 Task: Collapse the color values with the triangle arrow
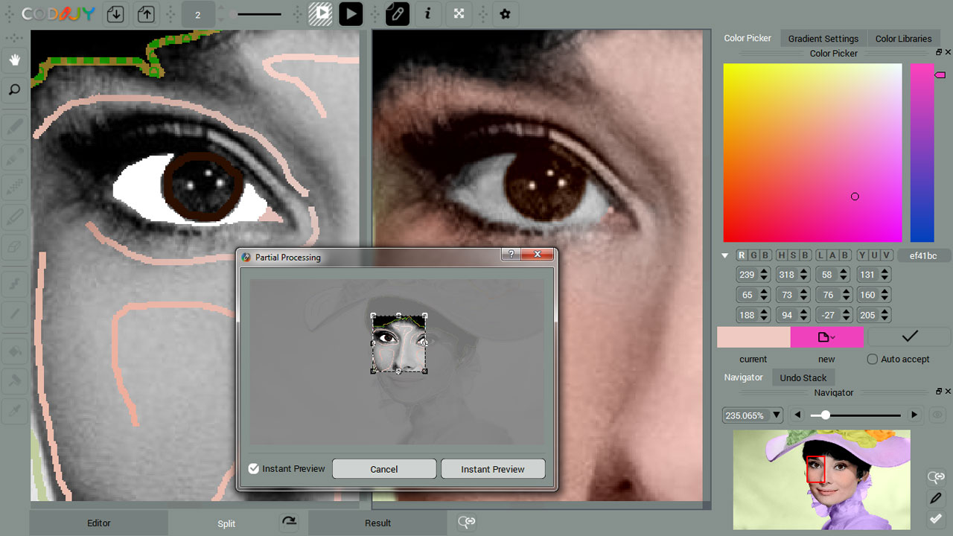coord(724,255)
